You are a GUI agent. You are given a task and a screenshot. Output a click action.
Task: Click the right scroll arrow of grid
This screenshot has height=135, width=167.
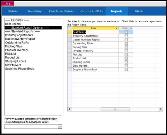click(161, 109)
